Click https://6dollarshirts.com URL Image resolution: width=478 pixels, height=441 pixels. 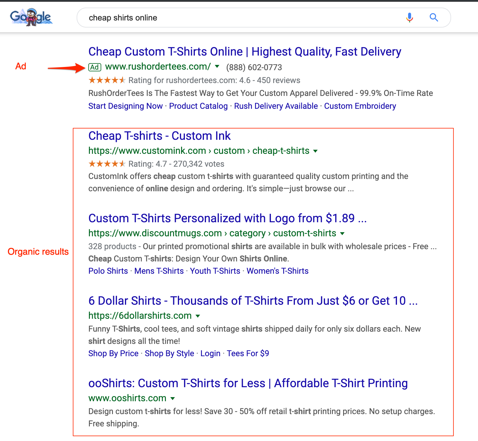pos(140,316)
